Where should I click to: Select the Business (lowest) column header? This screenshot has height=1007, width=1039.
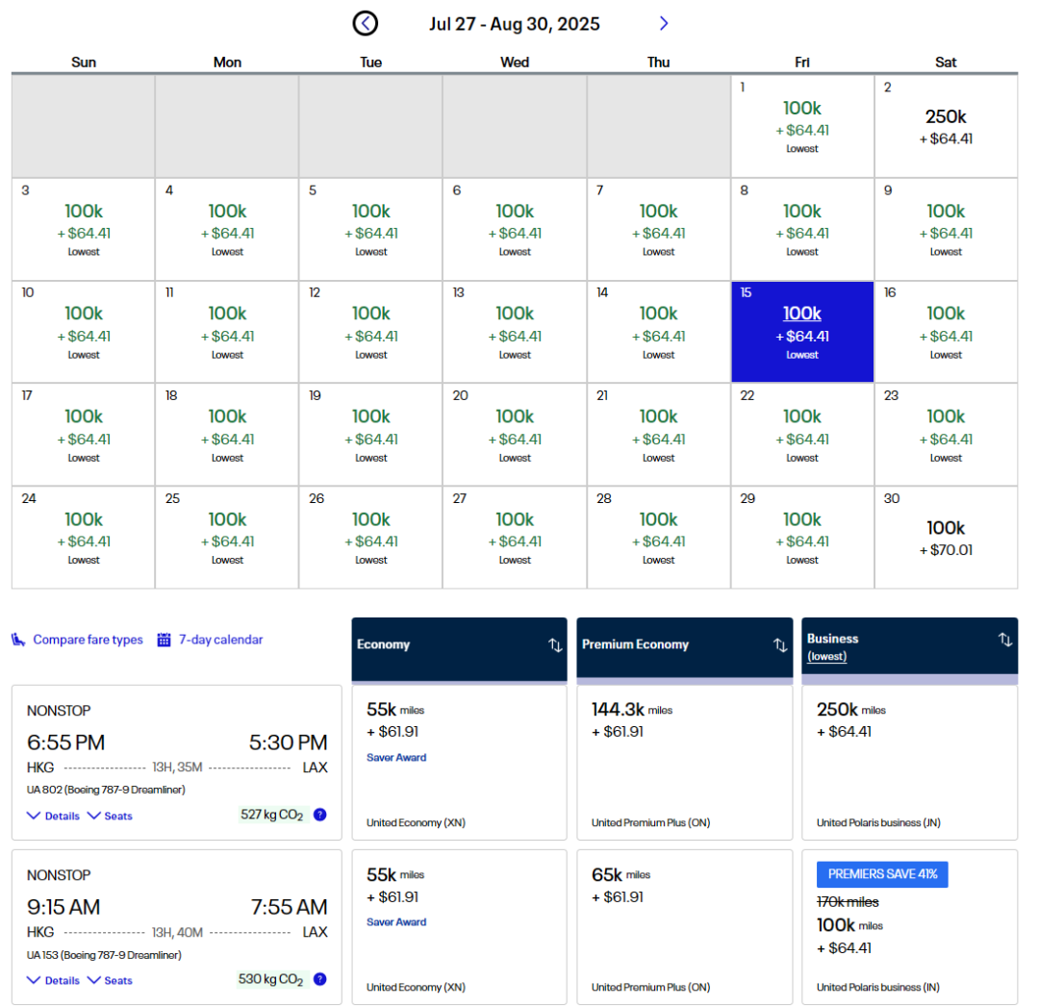point(910,649)
